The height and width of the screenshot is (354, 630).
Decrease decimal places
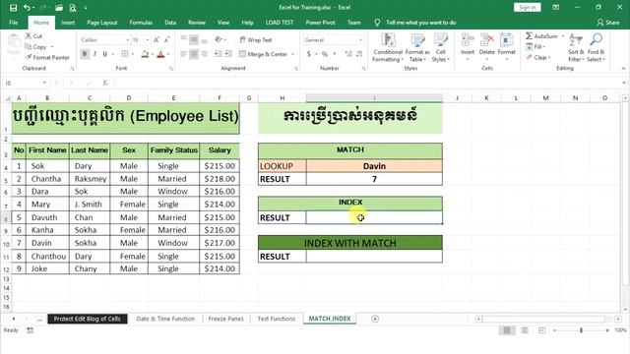(x=359, y=54)
